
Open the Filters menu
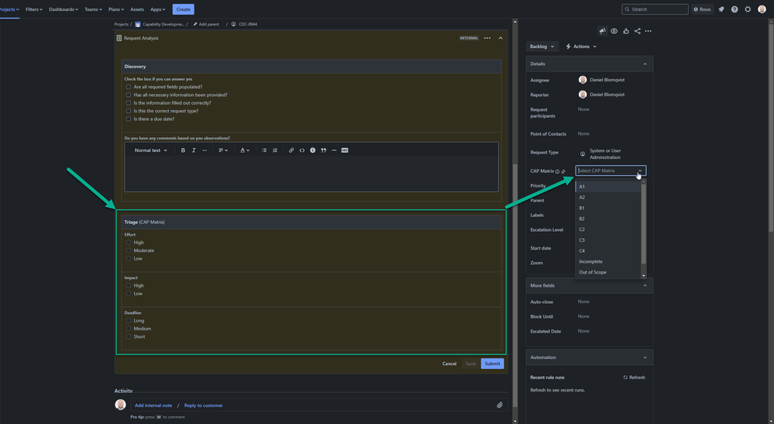click(x=34, y=9)
